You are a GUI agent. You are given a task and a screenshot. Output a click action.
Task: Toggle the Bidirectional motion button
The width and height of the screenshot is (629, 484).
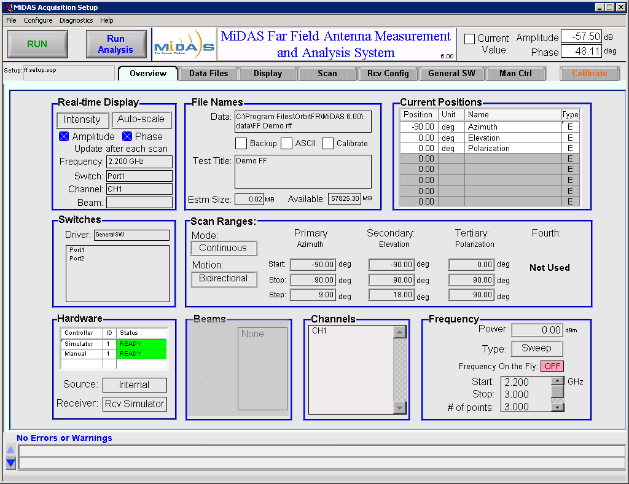(224, 279)
